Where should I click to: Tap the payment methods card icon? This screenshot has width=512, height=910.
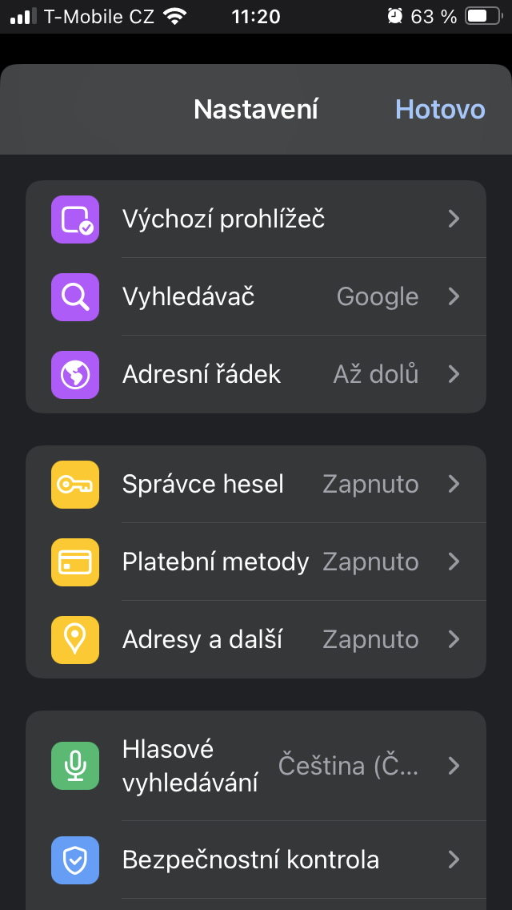(x=75, y=562)
